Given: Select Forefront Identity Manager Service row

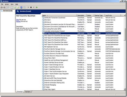Looking at the screenshot, I should tap(81, 49).
